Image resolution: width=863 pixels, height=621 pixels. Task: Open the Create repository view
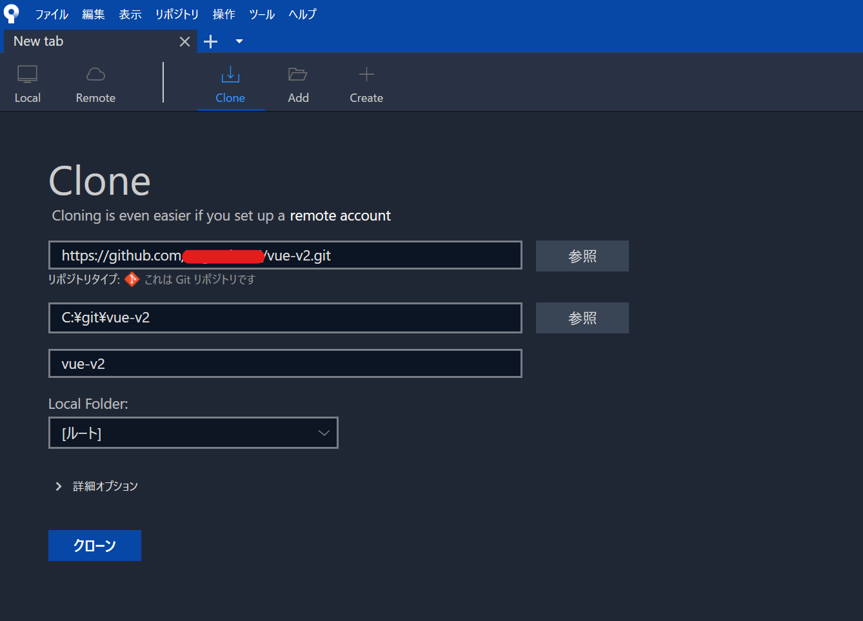pos(366,84)
